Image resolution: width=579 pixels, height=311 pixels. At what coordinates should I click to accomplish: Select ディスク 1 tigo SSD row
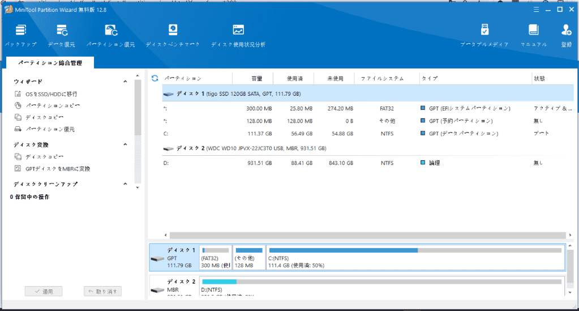[x=368, y=94]
